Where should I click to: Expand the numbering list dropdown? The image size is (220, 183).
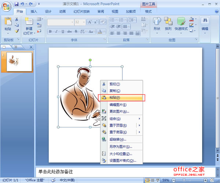point(125,20)
